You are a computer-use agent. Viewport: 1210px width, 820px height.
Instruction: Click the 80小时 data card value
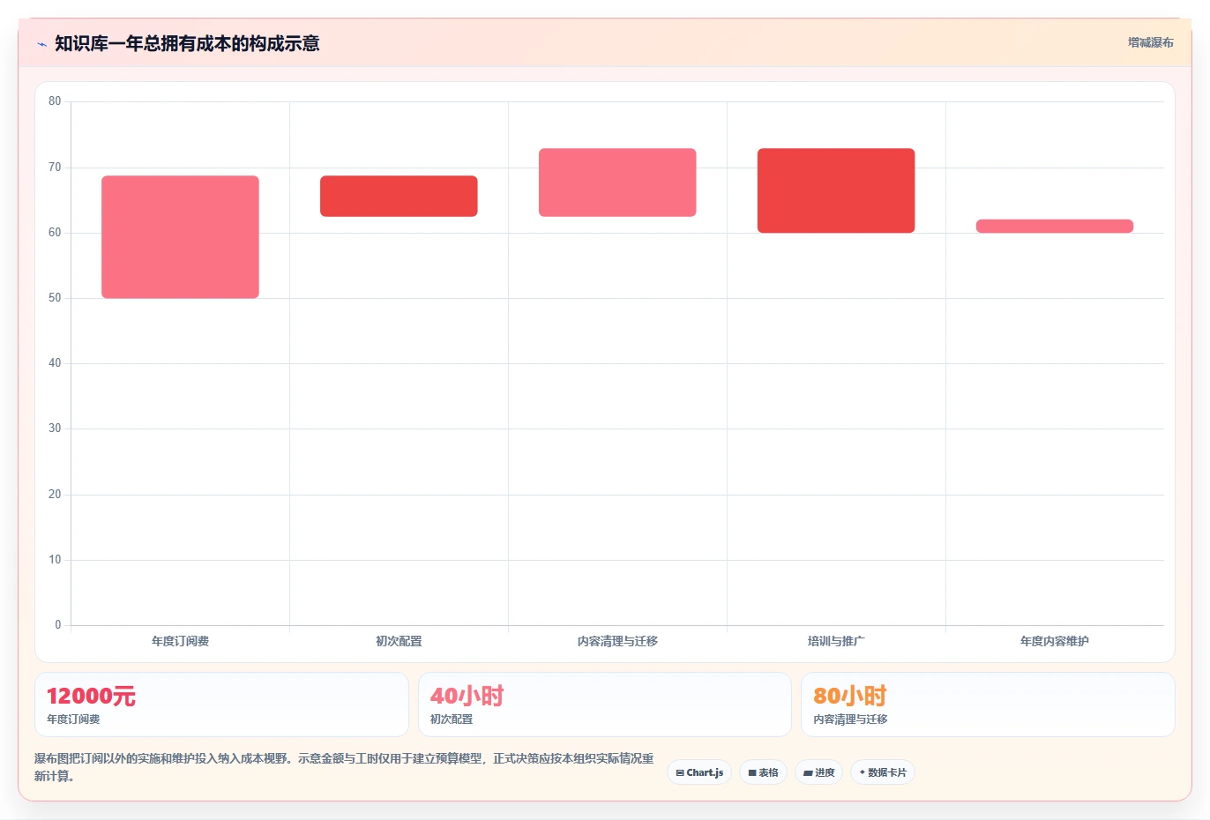pos(849,696)
